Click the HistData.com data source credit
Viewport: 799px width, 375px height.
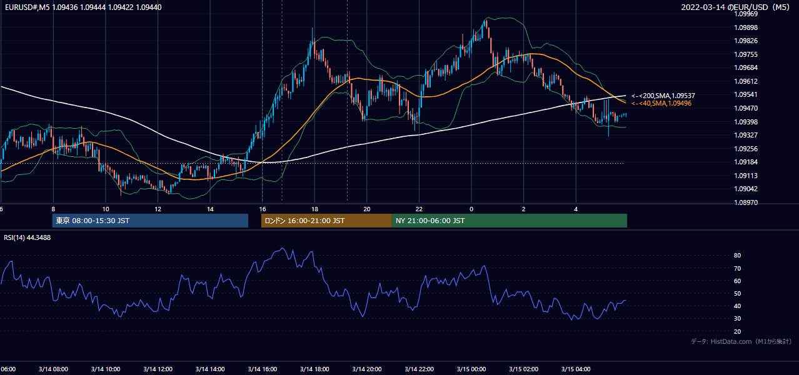741,342
